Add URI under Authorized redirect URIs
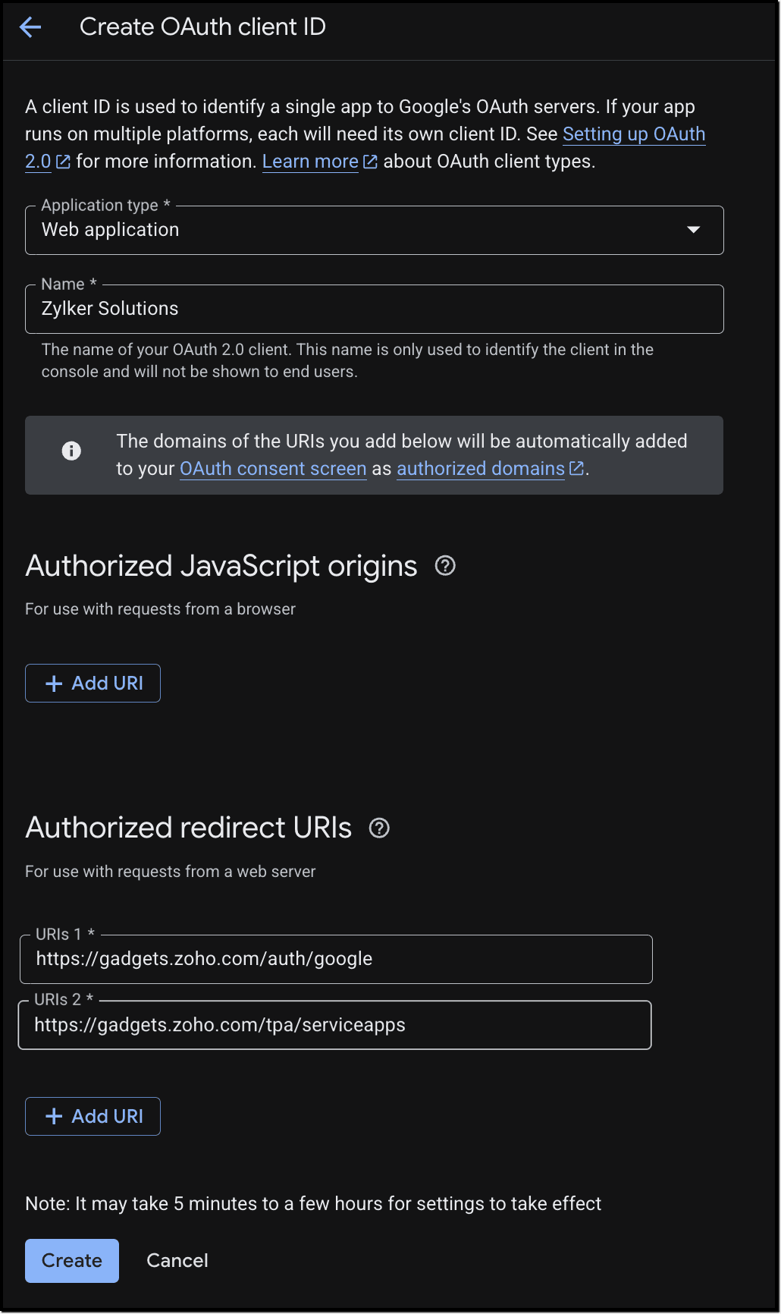The image size is (781, 1314). (93, 1116)
